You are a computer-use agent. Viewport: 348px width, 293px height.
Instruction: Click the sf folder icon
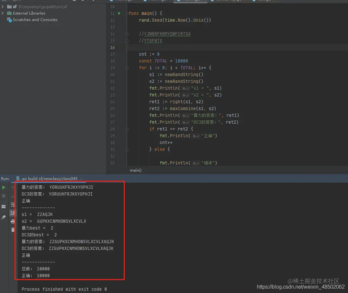click(9, 7)
